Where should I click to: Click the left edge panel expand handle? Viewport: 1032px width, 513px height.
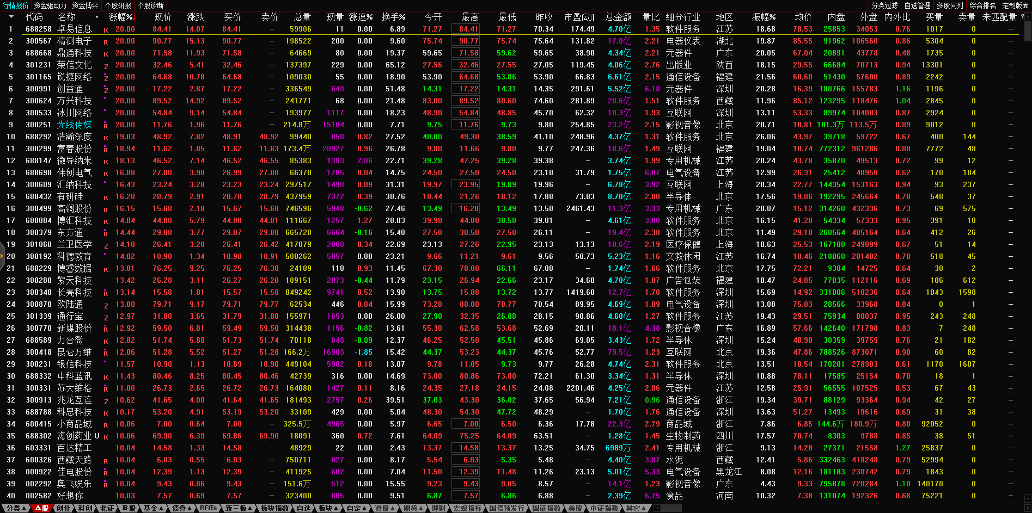click(2, 257)
